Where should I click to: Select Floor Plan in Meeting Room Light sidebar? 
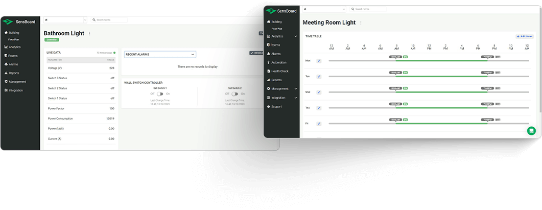pyautogui.click(x=277, y=29)
